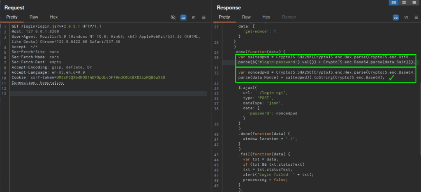This screenshot has height=192, width=421.
Task: Click the xsrf-token cookie value
Action: [x=110, y=77]
